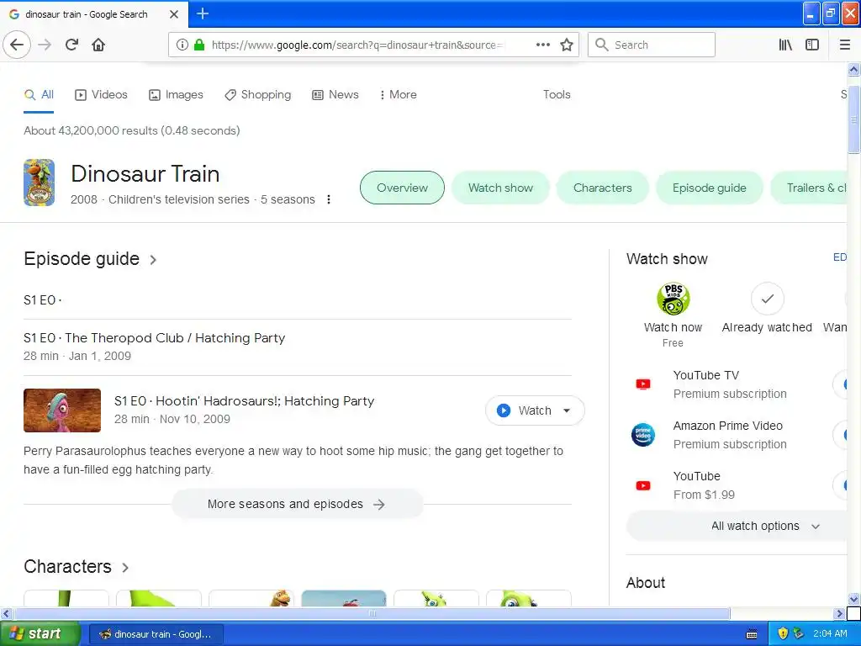861x646 pixels.
Task: Click the Hootin' Hadrosaurs episode thumbnail
Action: tap(62, 410)
